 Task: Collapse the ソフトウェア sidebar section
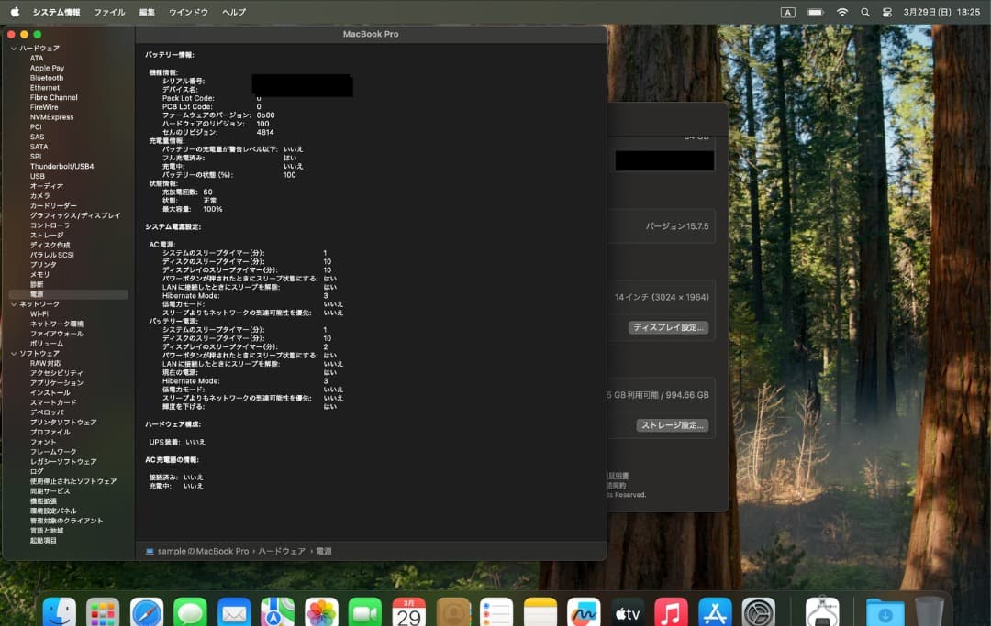tap(13, 353)
